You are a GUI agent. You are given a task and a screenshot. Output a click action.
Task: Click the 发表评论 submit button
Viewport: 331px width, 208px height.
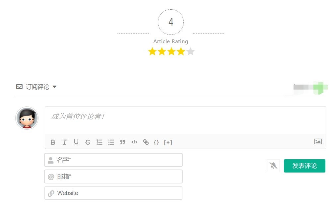pyautogui.click(x=304, y=166)
